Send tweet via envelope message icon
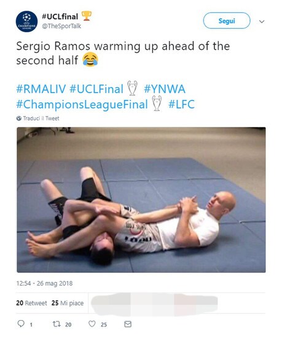282x338 pixels. 128,324
